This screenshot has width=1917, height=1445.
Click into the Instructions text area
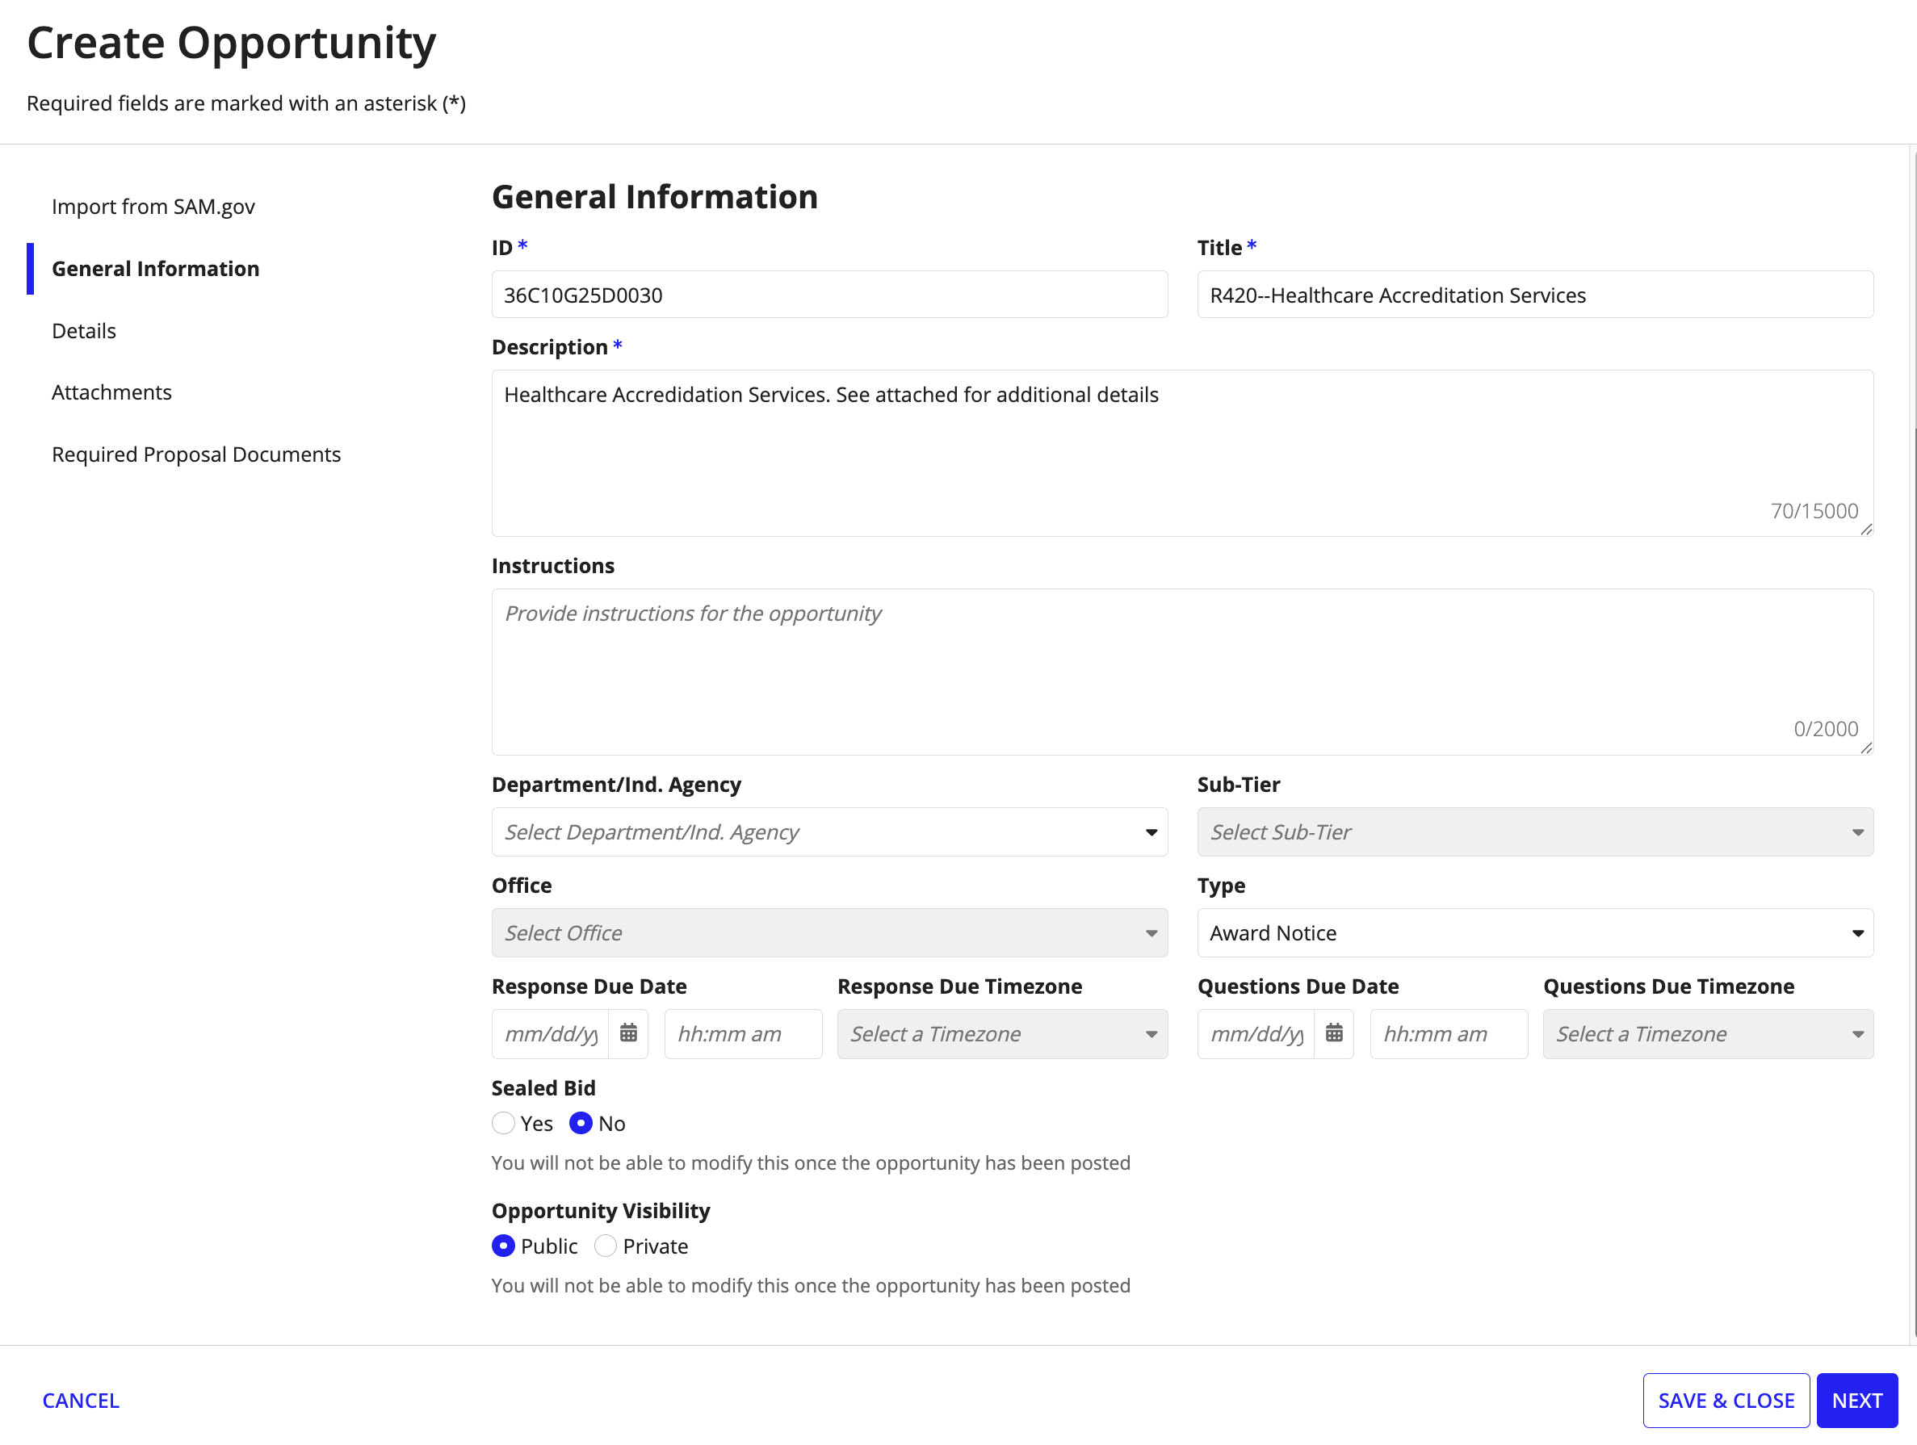click(x=1183, y=672)
